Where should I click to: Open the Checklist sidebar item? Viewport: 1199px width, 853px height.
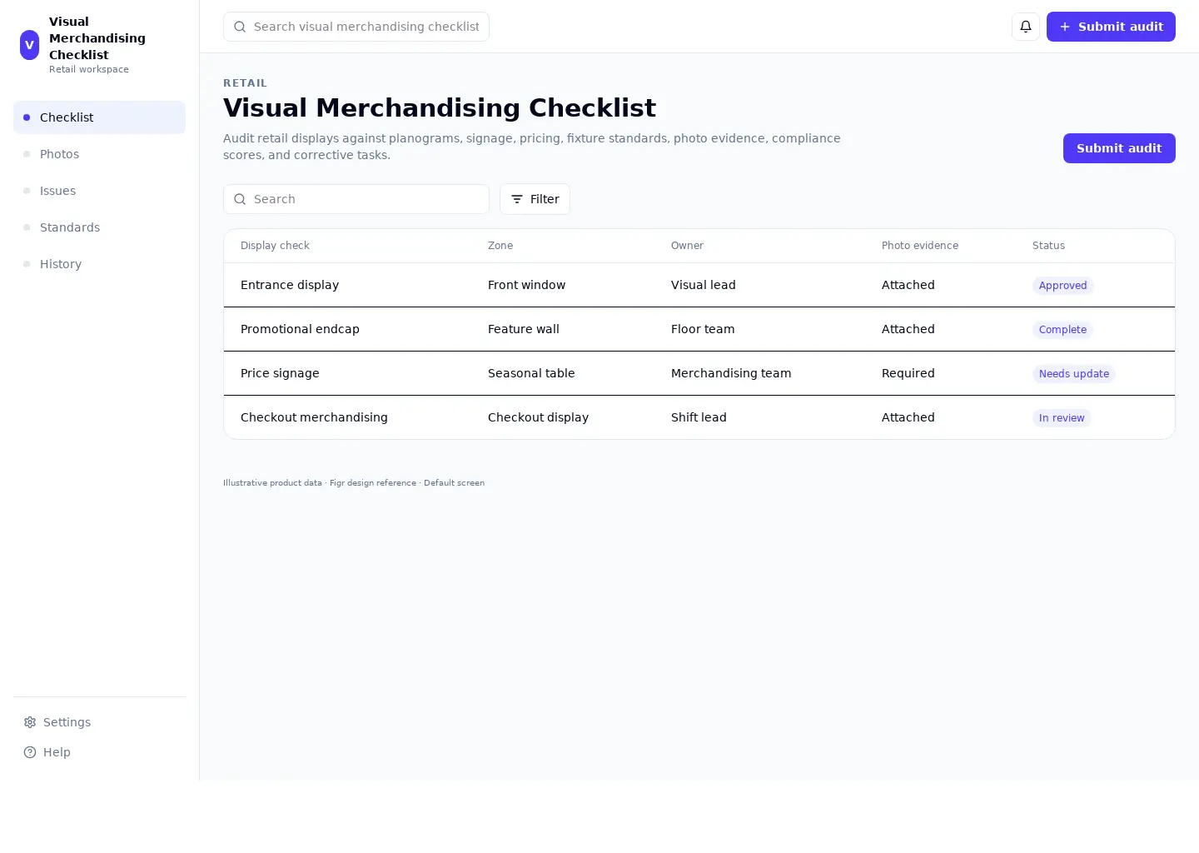pyautogui.click(x=99, y=117)
